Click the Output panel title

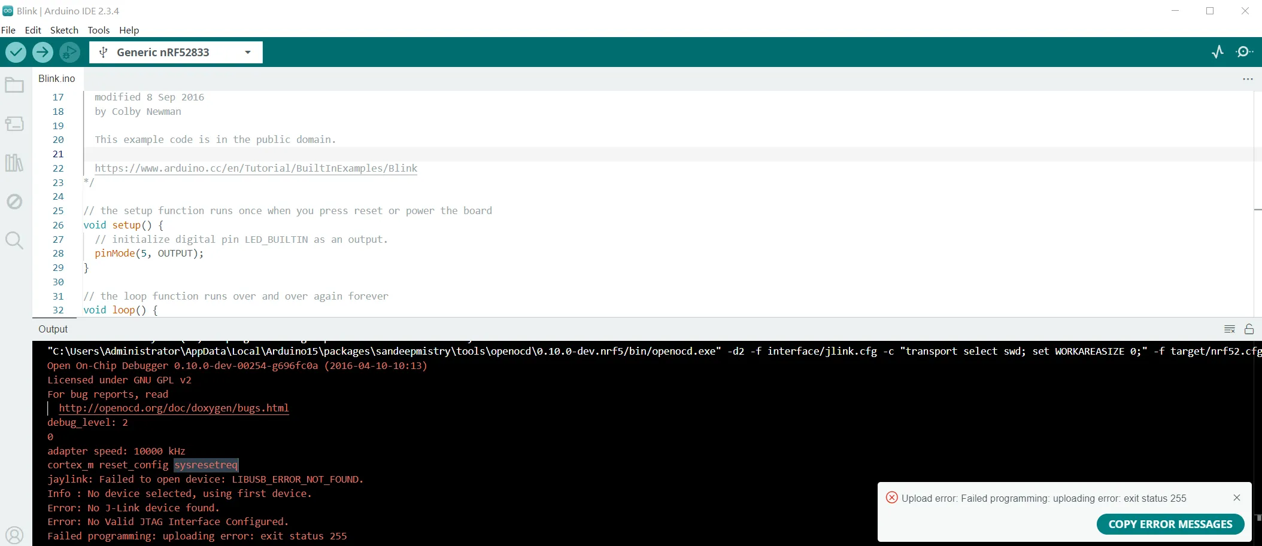point(53,329)
